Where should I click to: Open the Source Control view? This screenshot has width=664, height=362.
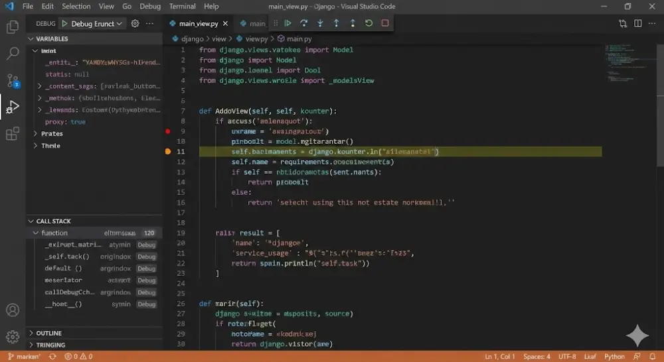point(13,80)
